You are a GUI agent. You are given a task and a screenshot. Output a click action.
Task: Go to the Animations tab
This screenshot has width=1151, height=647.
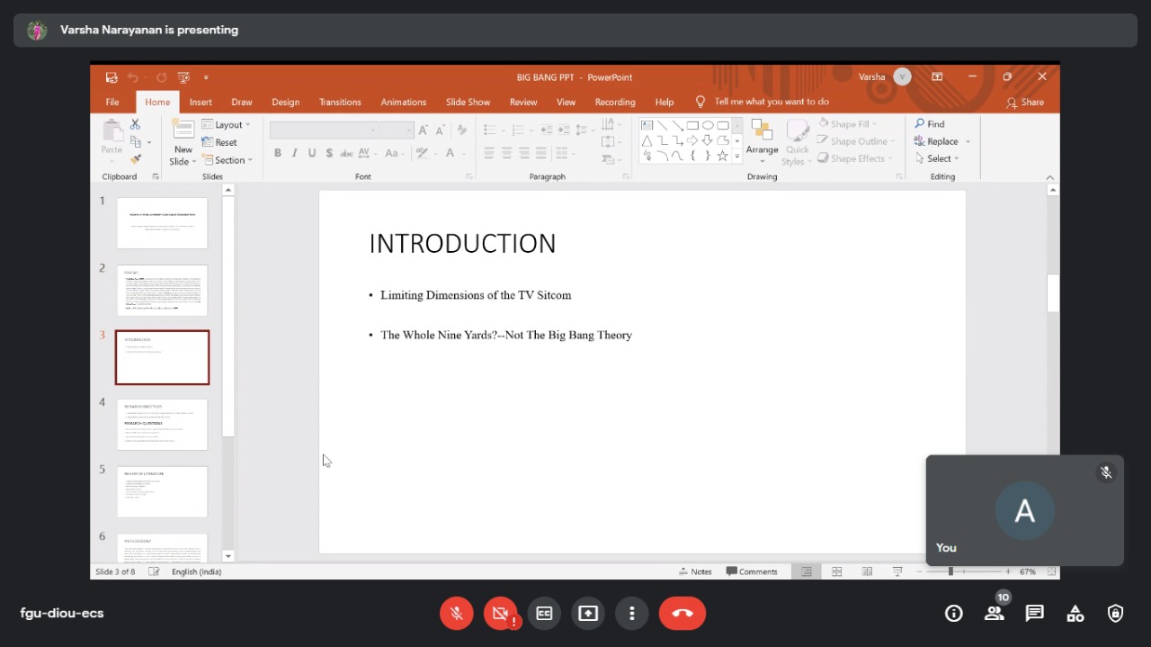tap(403, 102)
